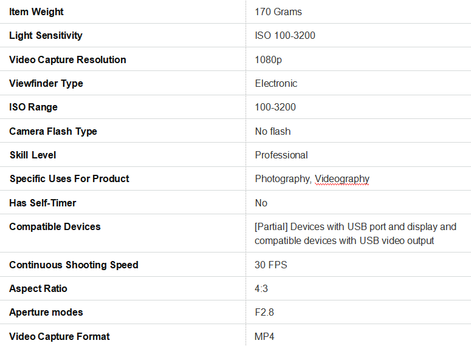
Task: Click the Video Capture Resolution label
Action: pos(67,59)
